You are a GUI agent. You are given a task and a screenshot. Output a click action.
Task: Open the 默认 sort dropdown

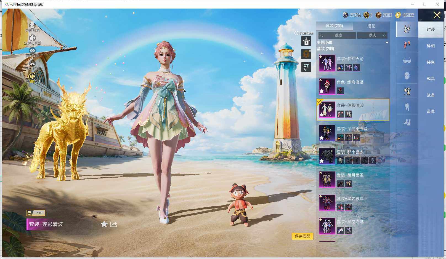pos(372,35)
